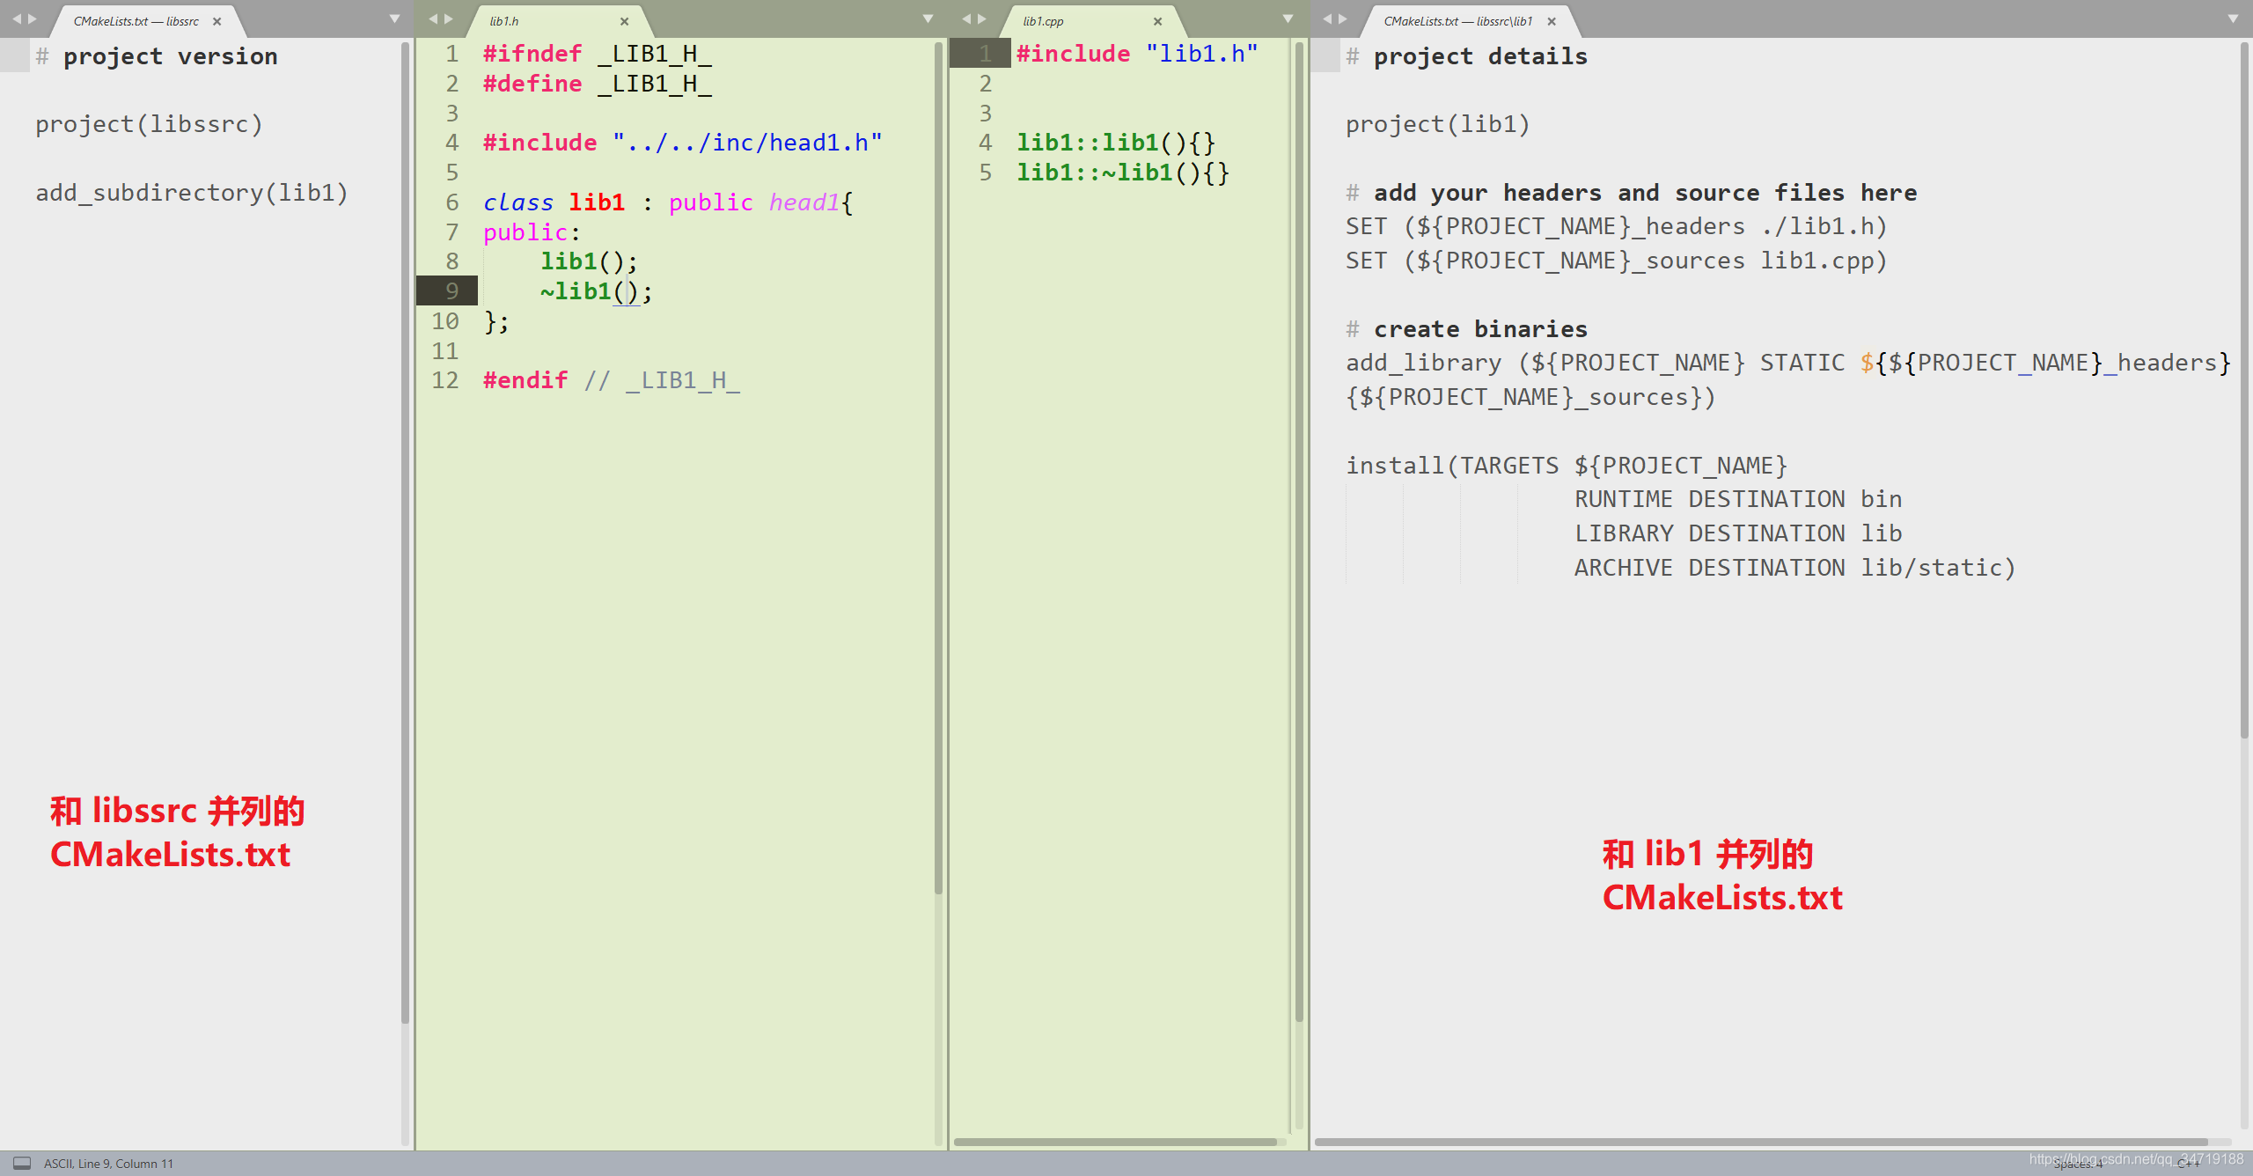
Task: Click the SET sources lib1.cpp line
Action: tap(1617, 261)
